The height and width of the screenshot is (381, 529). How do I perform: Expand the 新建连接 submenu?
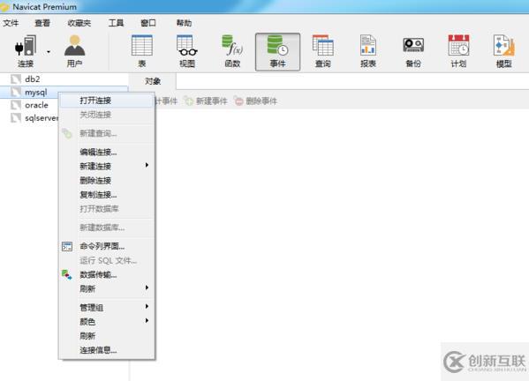pos(107,166)
